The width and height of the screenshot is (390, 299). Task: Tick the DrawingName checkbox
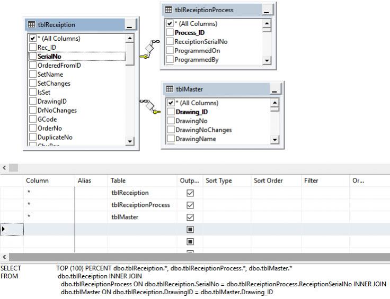[171, 139]
